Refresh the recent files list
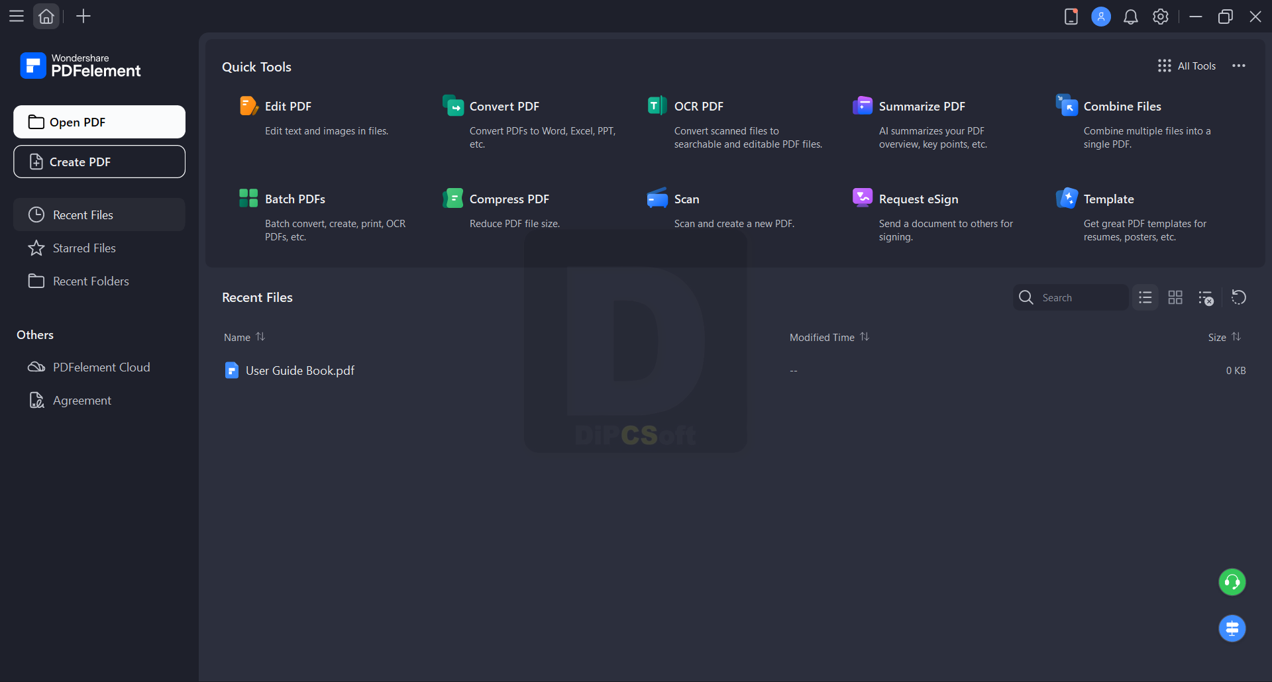 (1239, 297)
